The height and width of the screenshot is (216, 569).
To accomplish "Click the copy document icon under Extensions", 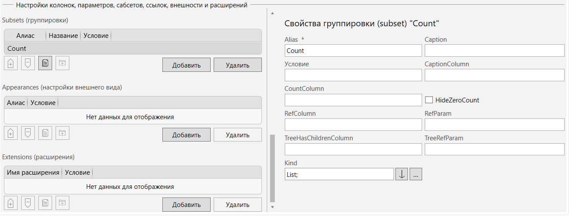I will (x=45, y=203).
